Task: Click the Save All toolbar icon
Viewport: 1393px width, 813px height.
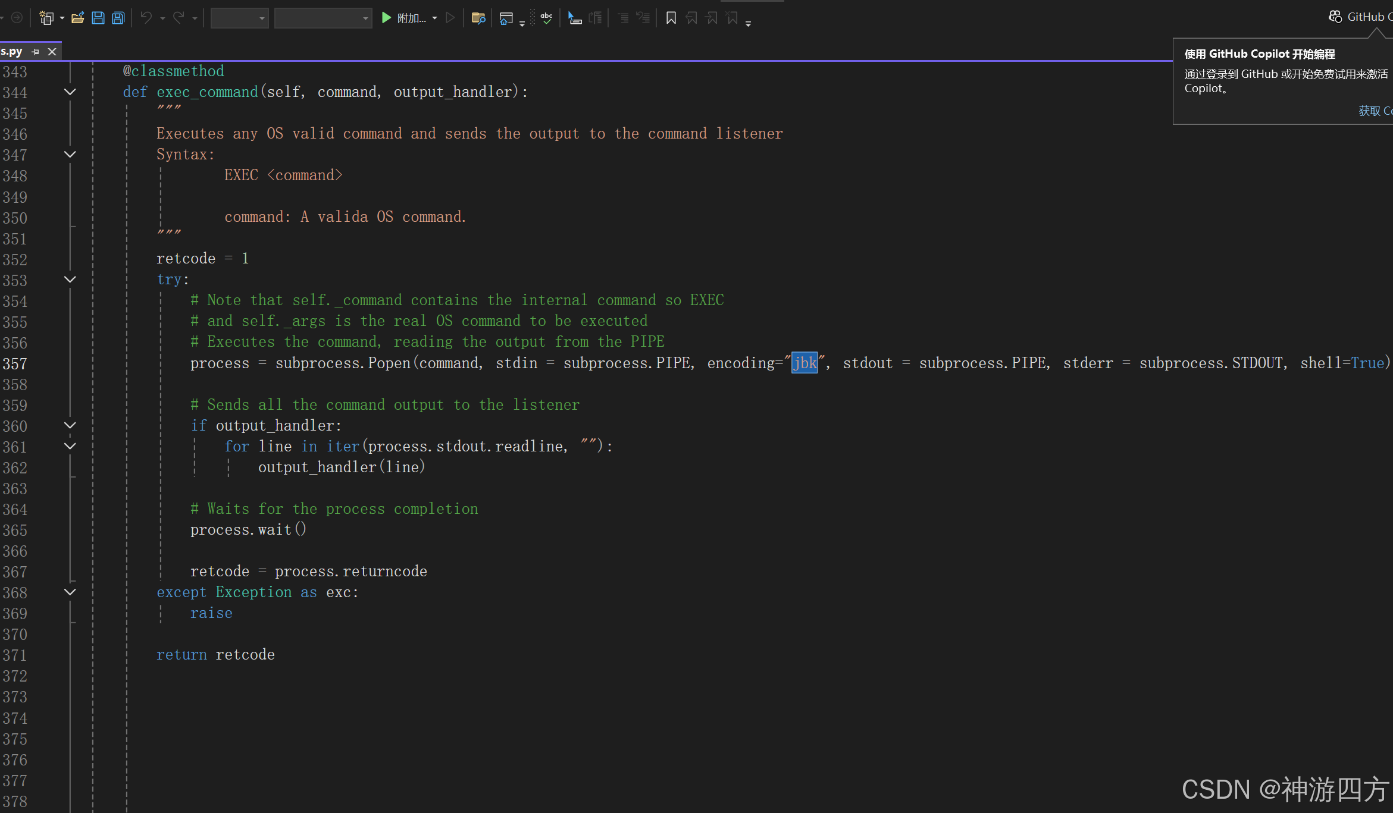Action: pos(118,18)
